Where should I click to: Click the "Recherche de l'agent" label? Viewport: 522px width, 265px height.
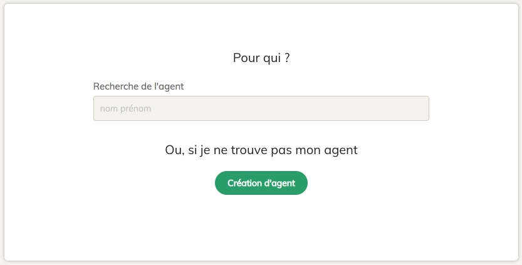[138, 86]
